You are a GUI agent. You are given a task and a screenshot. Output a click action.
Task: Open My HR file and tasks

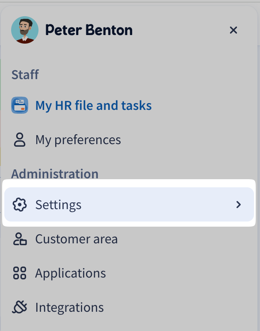[x=93, y=105]
